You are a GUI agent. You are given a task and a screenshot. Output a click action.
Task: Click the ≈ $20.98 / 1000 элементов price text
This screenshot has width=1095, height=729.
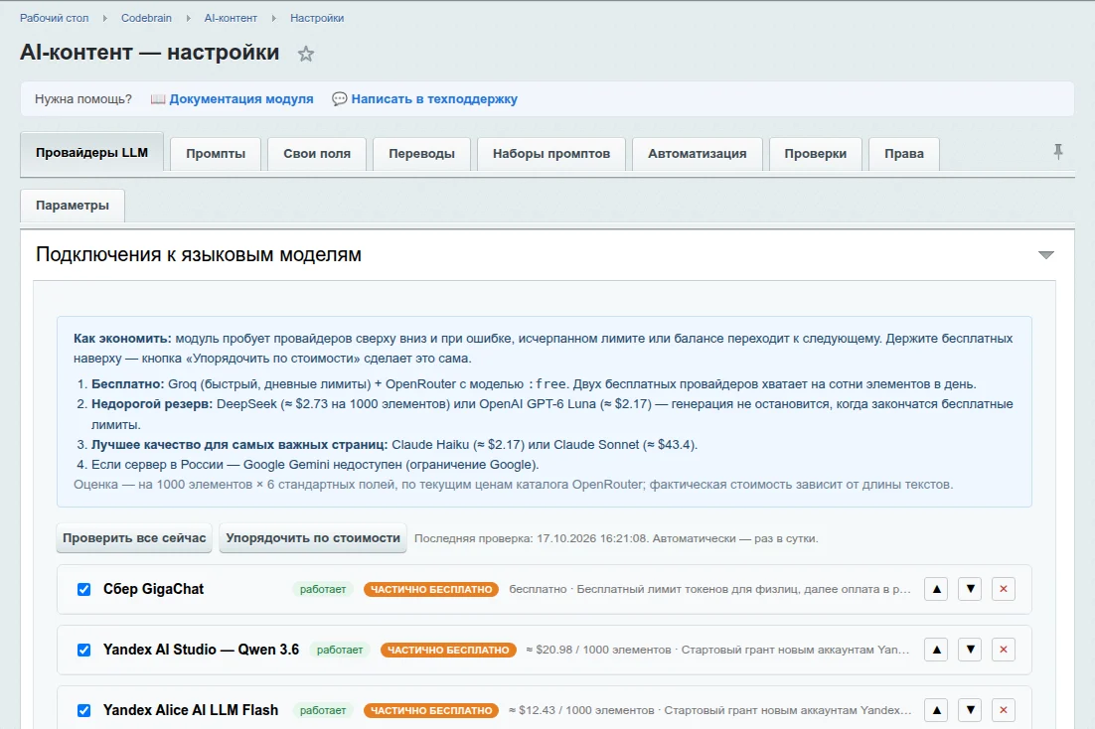598,651
